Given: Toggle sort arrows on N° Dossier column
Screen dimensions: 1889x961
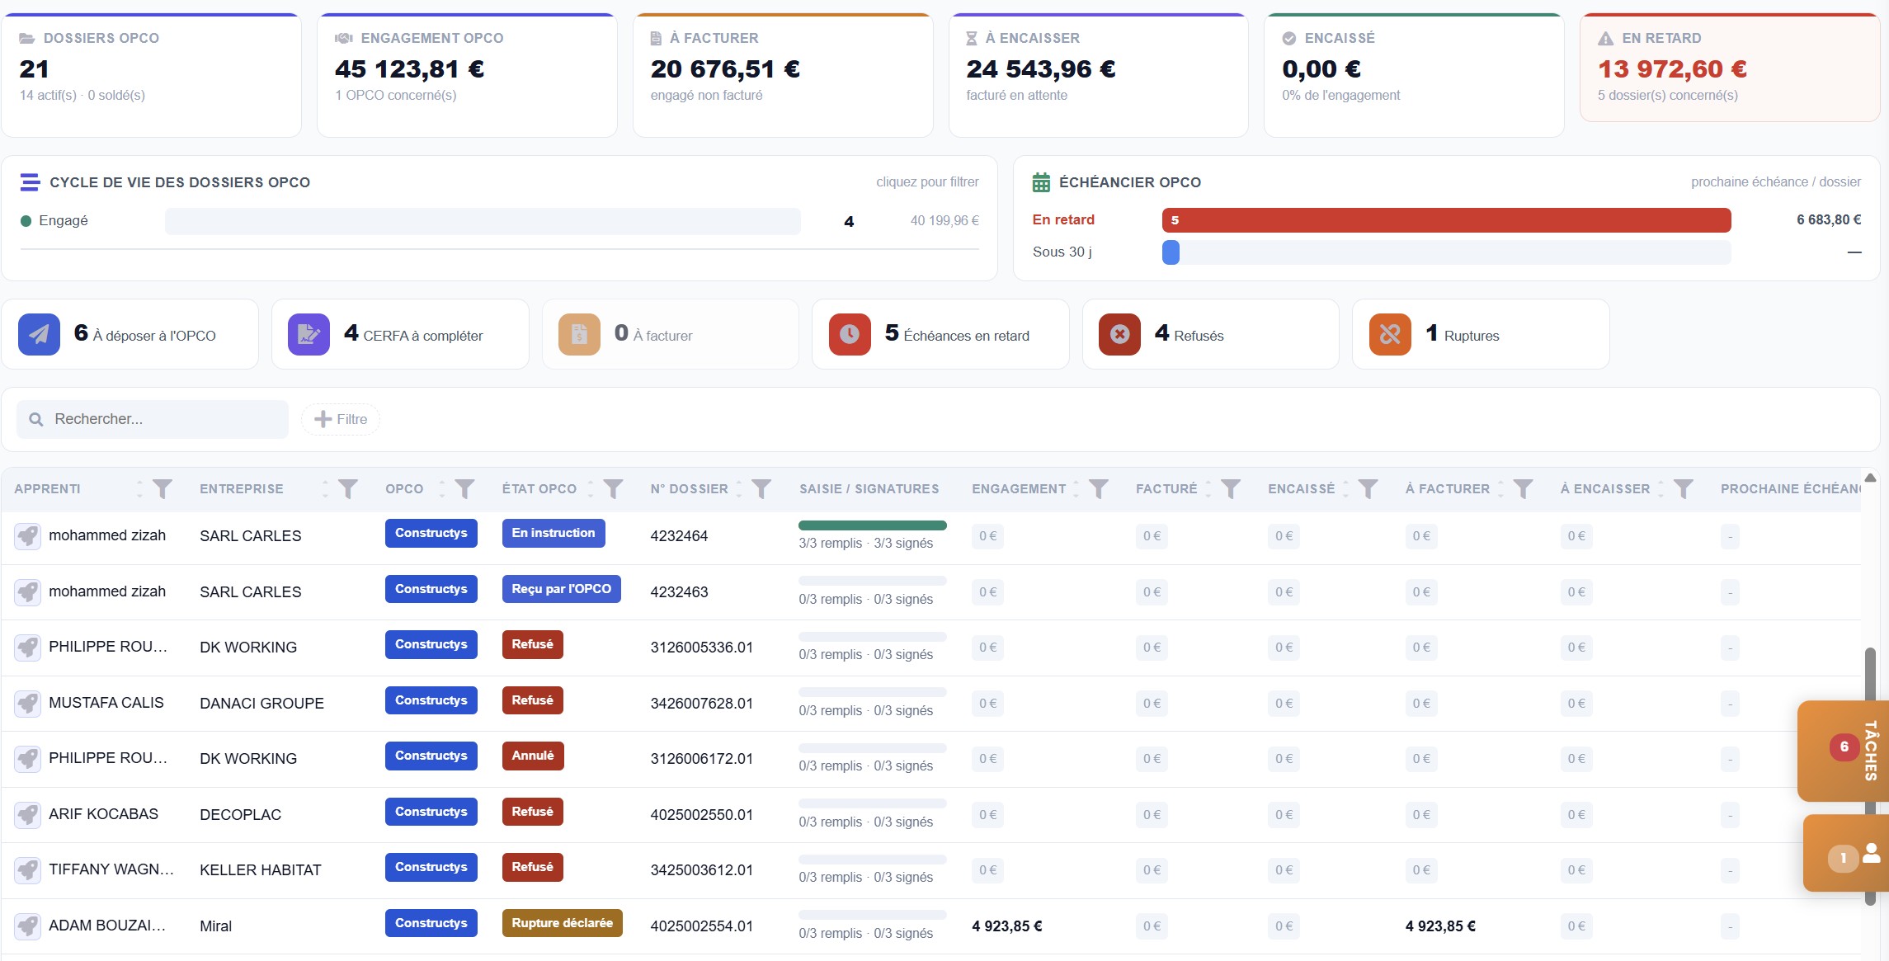Looking at the screenshot, I should (x=739, y=489).
